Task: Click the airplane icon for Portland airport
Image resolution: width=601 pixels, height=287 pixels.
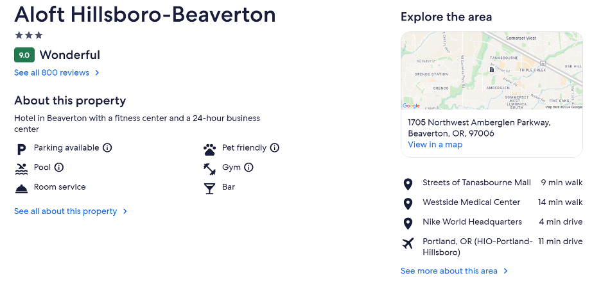Action: click(x=408, y=243)
